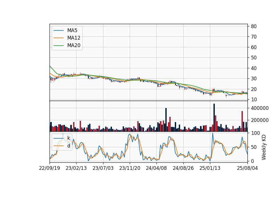The width and height of the screenshot is (275, 198).
Task: Click the 24/04/08 date axis label
Action: [156, 168]
